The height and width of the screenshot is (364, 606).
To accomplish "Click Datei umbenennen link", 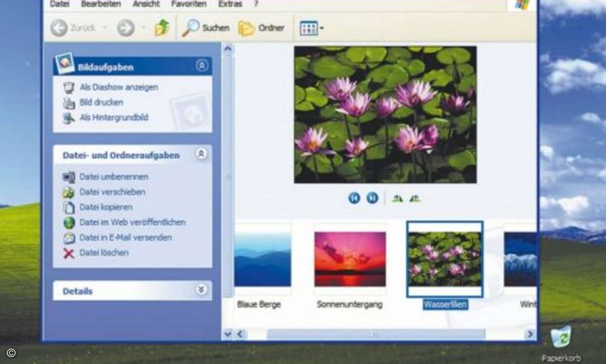I will coord(114,176).
